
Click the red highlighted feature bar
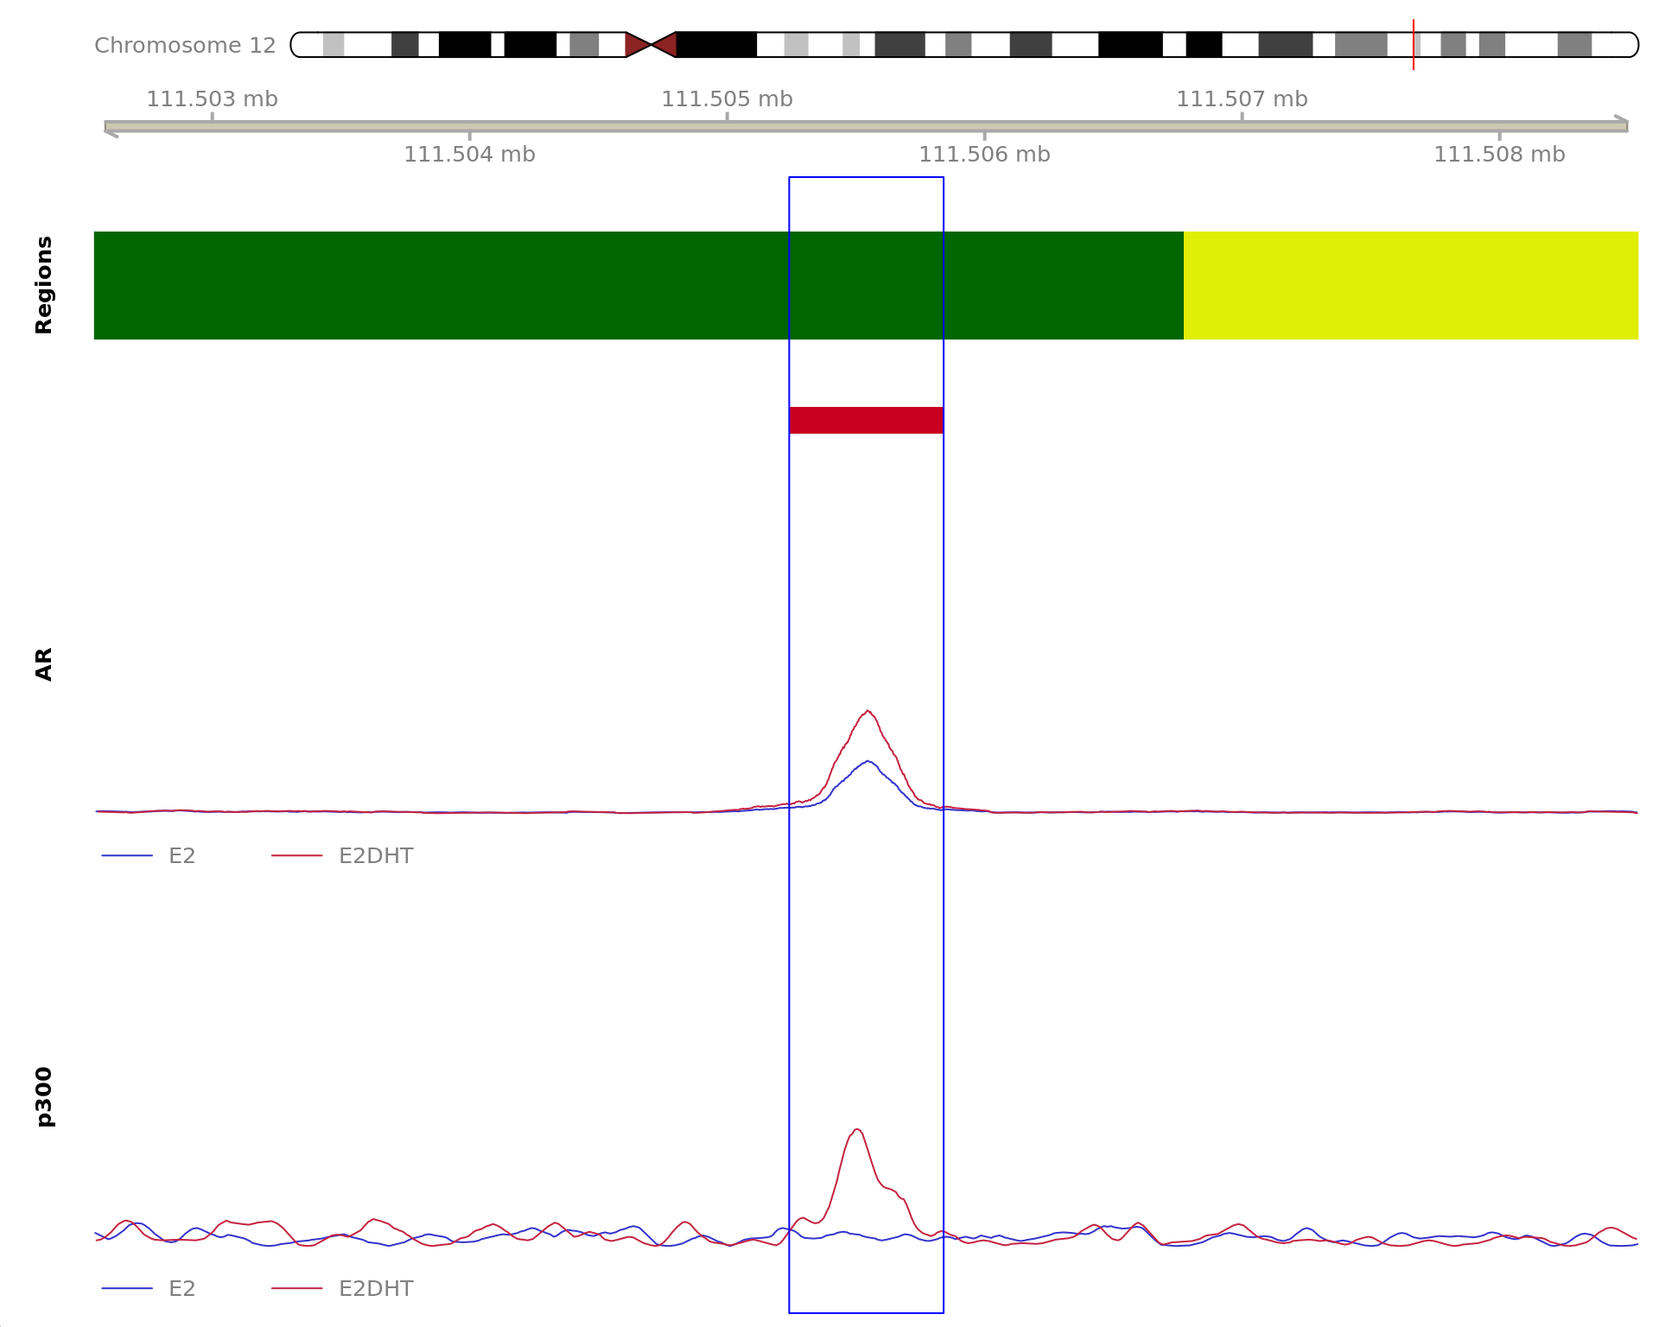point(866,420)
